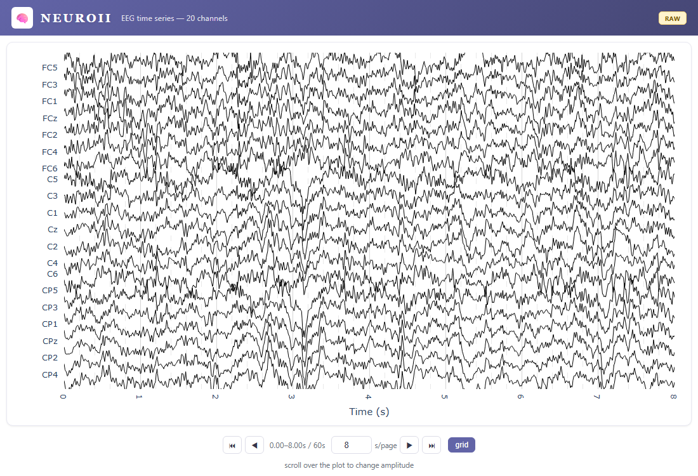This screenshot has width=698, height=476.
Task: Click the 's/page' label
Action: (386, 446)
